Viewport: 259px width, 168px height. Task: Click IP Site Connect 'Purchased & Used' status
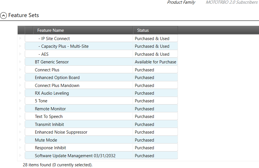pyautogui.click(x=156, y=39)
